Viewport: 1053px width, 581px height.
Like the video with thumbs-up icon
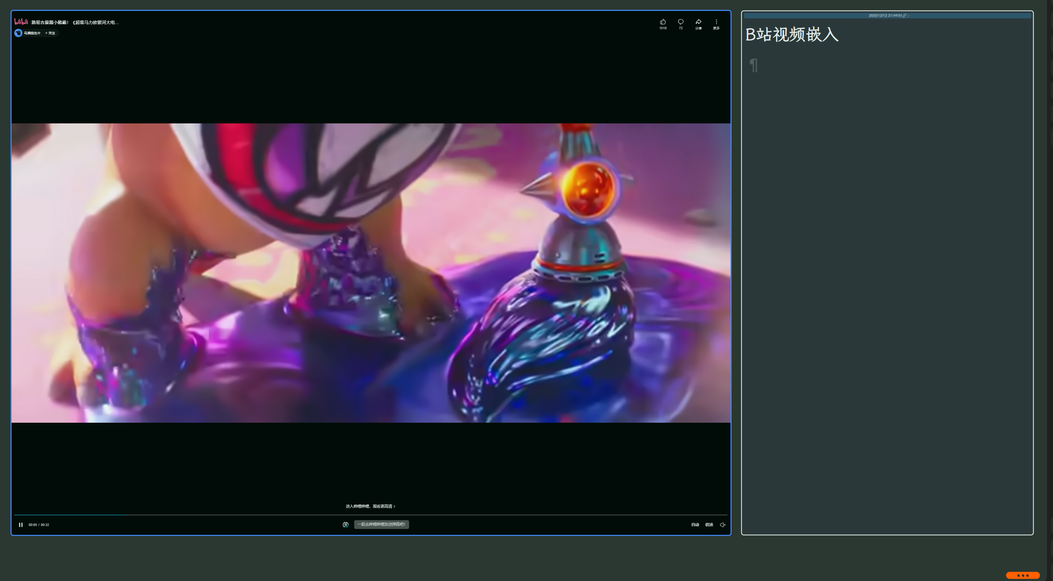coord(662,22)
